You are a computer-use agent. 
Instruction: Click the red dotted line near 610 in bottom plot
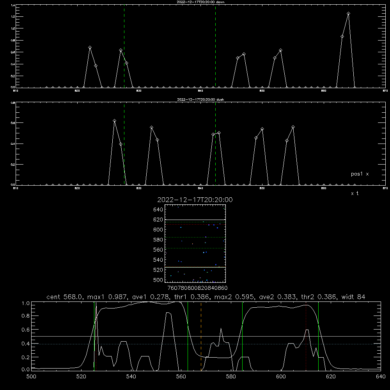click(306, 336)
